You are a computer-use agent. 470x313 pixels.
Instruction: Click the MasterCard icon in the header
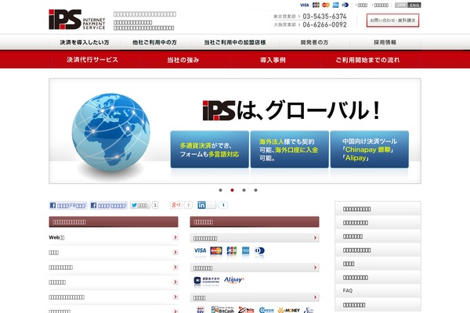point(326,5)
